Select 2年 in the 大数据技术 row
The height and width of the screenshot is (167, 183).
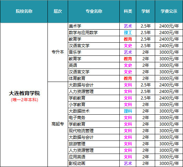tap(146, 111)
